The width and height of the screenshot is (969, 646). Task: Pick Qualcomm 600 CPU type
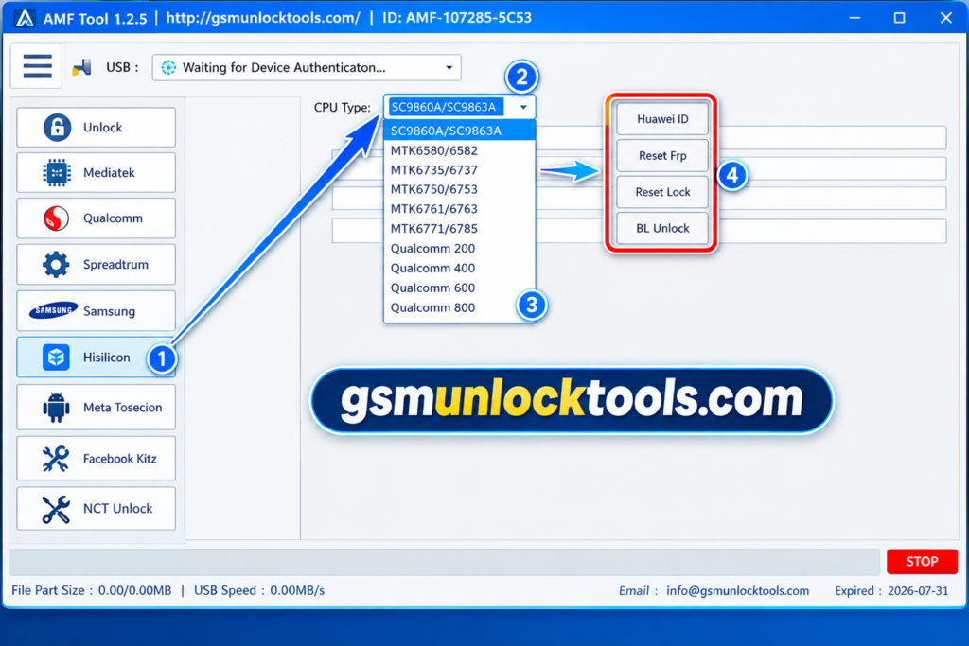(x=459, y=288)
